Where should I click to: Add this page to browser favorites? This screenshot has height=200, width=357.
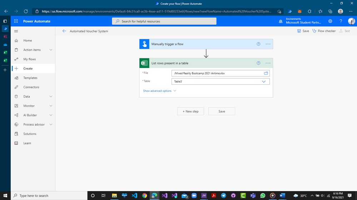pos(279,11)
